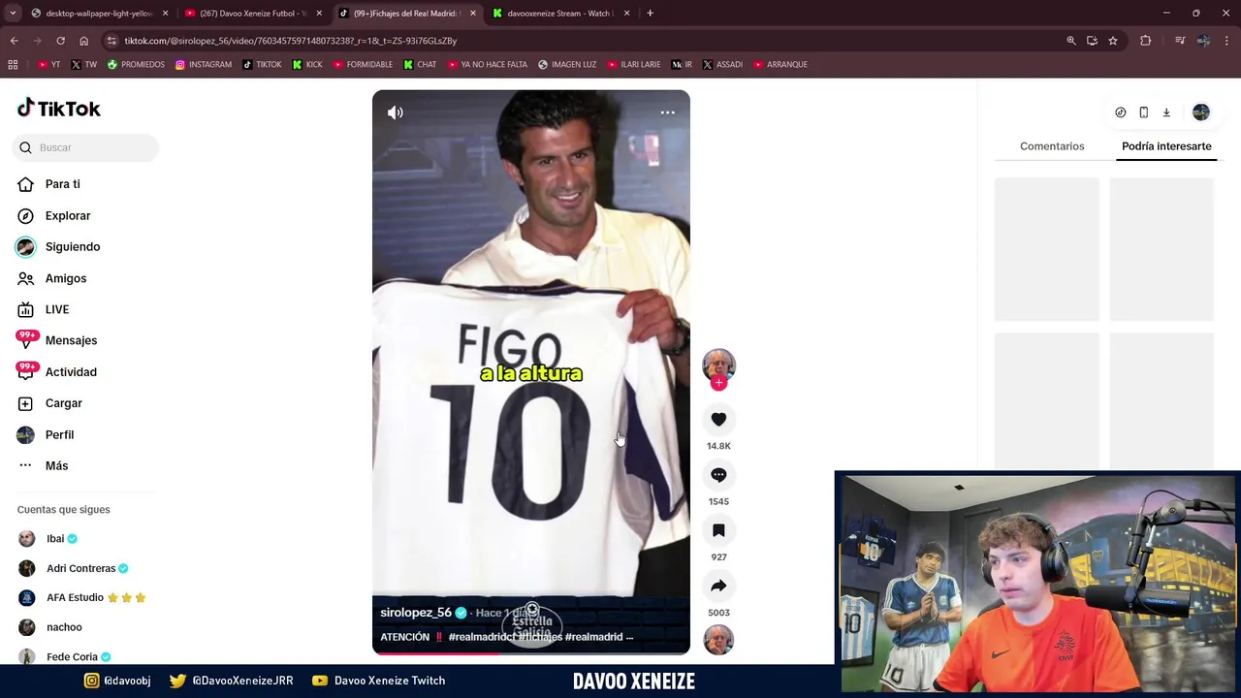Open YA NO HACE FALTA bookmark

click(x=487, y=65)
